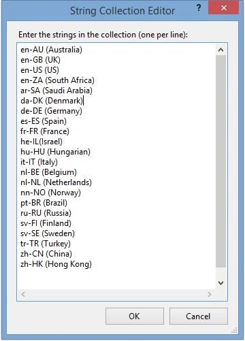The height and width of the screenshot is (341, 245).
Task: Place cursor in line de-DE (Germany)
Action: (51, 111)
